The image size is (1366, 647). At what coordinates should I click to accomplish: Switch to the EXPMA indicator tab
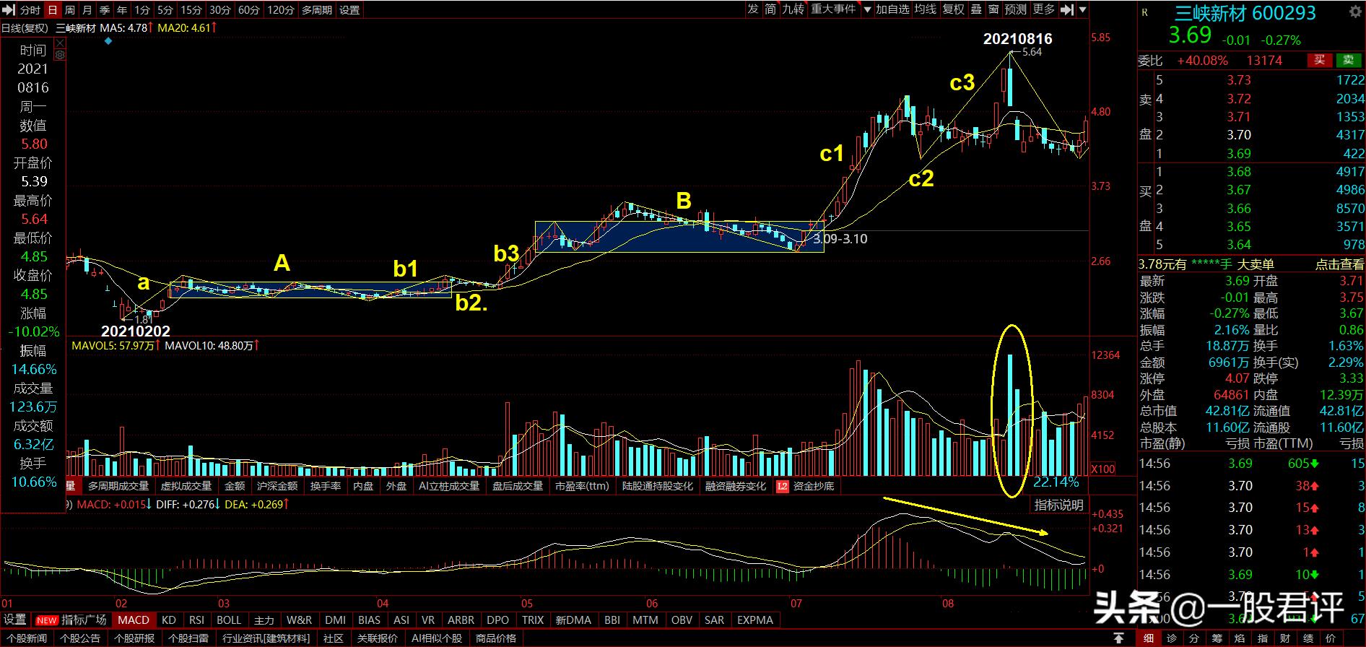pos(754,620)
